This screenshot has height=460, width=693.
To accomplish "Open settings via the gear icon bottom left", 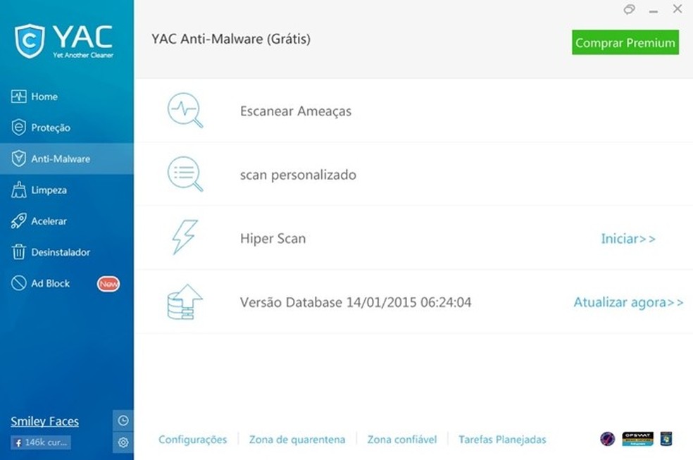I will click(123, 442).
